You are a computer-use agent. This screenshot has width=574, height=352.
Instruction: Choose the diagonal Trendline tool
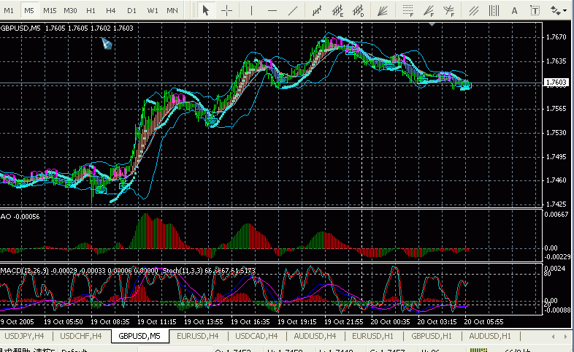pos(293,10)
